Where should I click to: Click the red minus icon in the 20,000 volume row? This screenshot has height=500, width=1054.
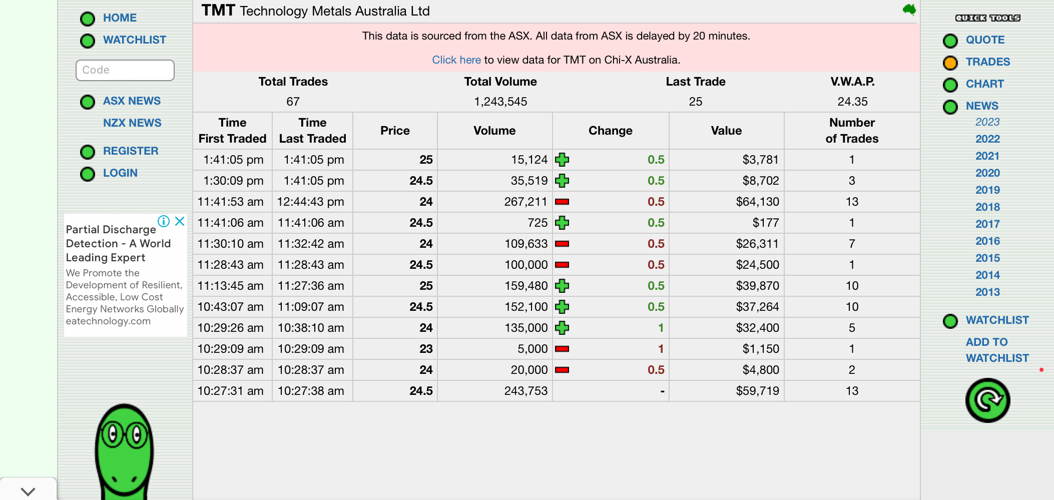pyautogui.click(x=562, y=370)
